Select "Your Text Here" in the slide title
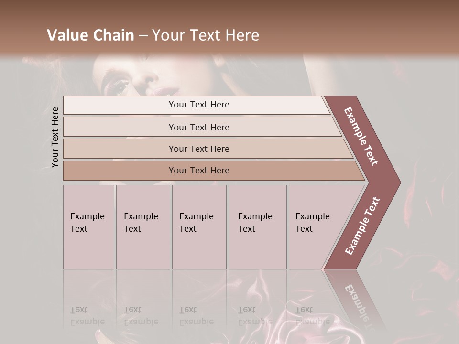The height and width of the screenshot is (344, 459). click(206, 35)
